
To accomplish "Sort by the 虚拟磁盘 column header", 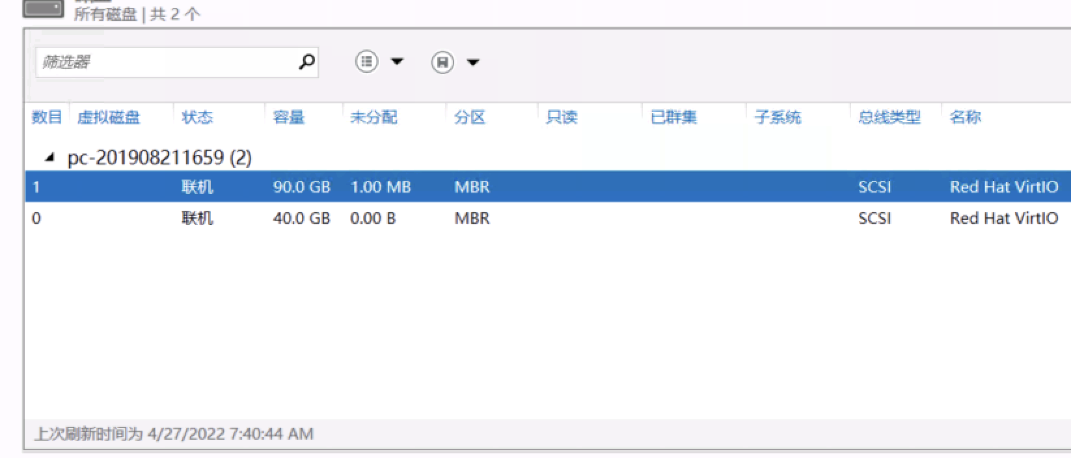I will 109,117.
